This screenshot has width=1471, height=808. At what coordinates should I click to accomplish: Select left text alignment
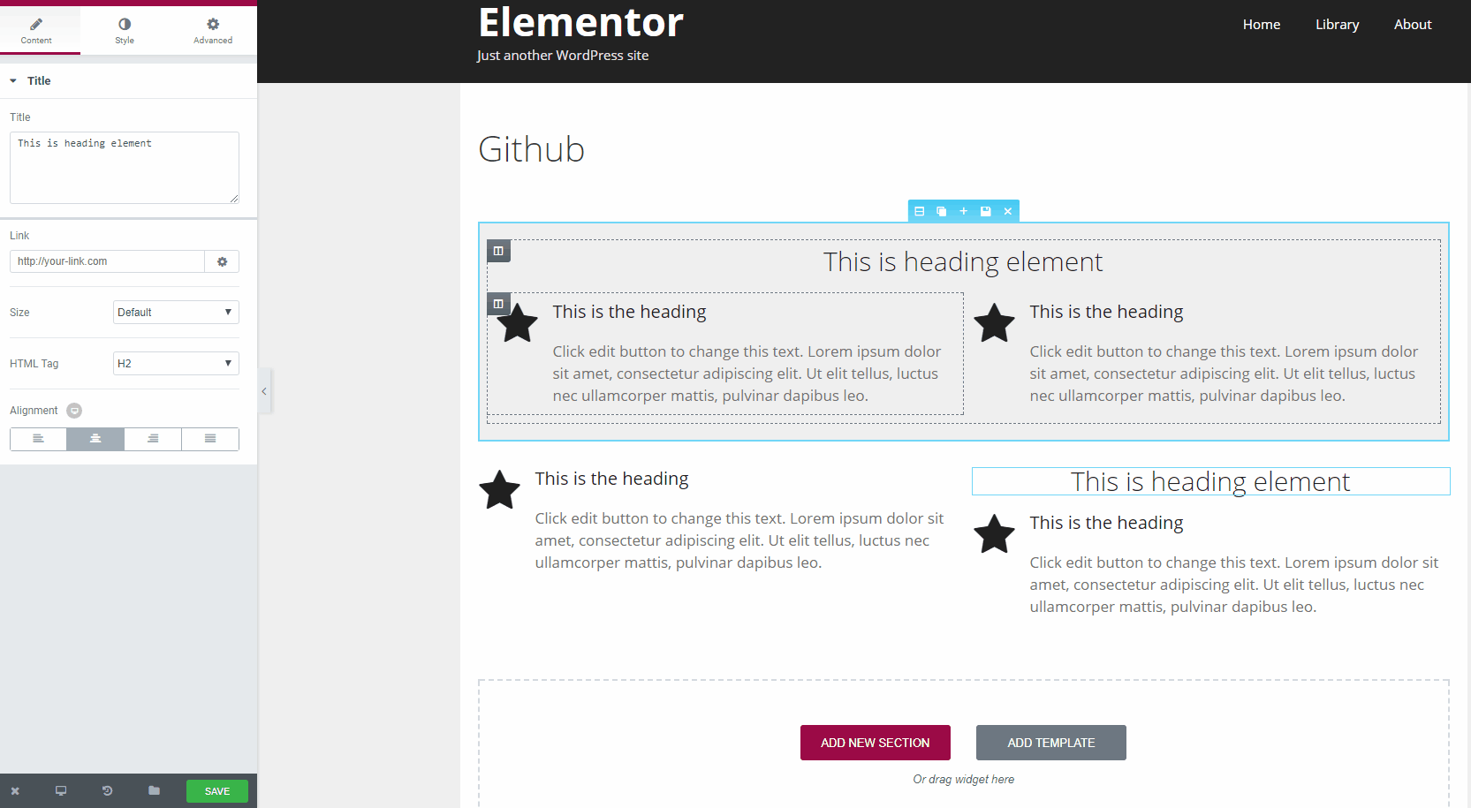tap(37, 439)
